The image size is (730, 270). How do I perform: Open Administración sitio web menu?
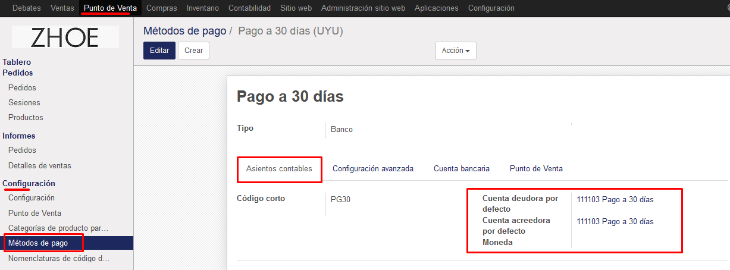tap(362, 8)
